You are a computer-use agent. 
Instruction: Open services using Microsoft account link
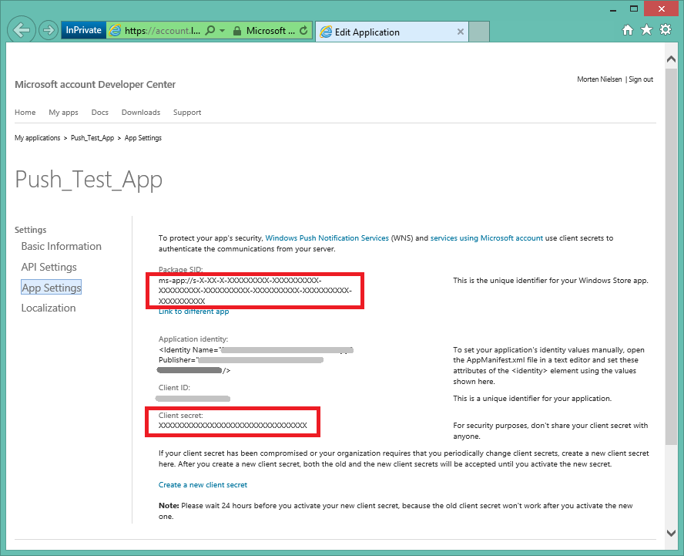[487, 238]
